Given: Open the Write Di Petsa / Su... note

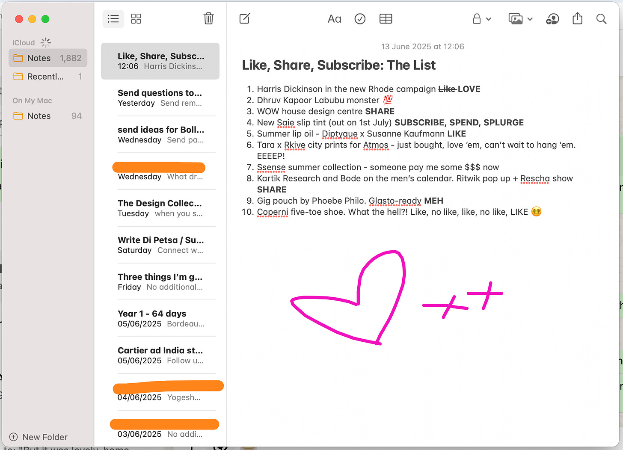Looking at the screenshot, I should pos(160,245).
